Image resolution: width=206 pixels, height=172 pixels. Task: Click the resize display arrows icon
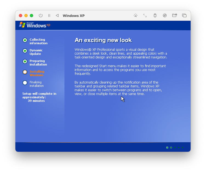click(145, 16)
